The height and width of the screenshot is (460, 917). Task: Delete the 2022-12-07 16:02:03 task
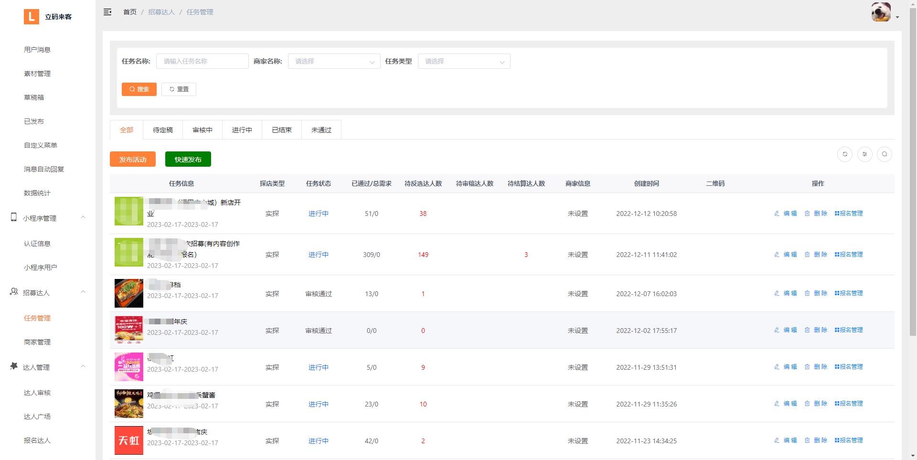(816, 293)
